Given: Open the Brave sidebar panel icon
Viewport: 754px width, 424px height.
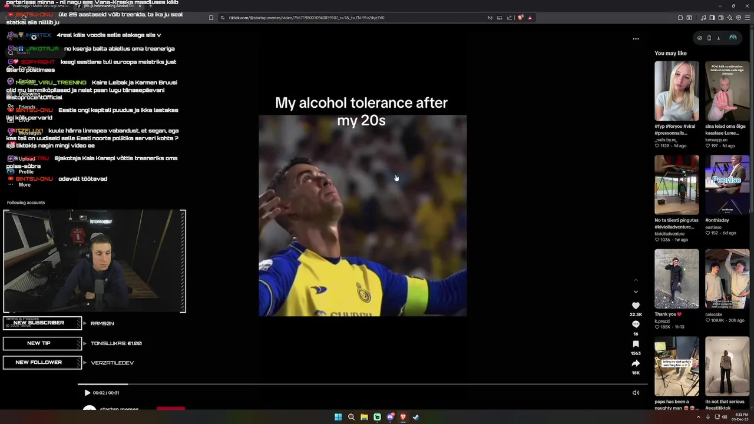Looking at the screenshot, I should pos(712,18).
